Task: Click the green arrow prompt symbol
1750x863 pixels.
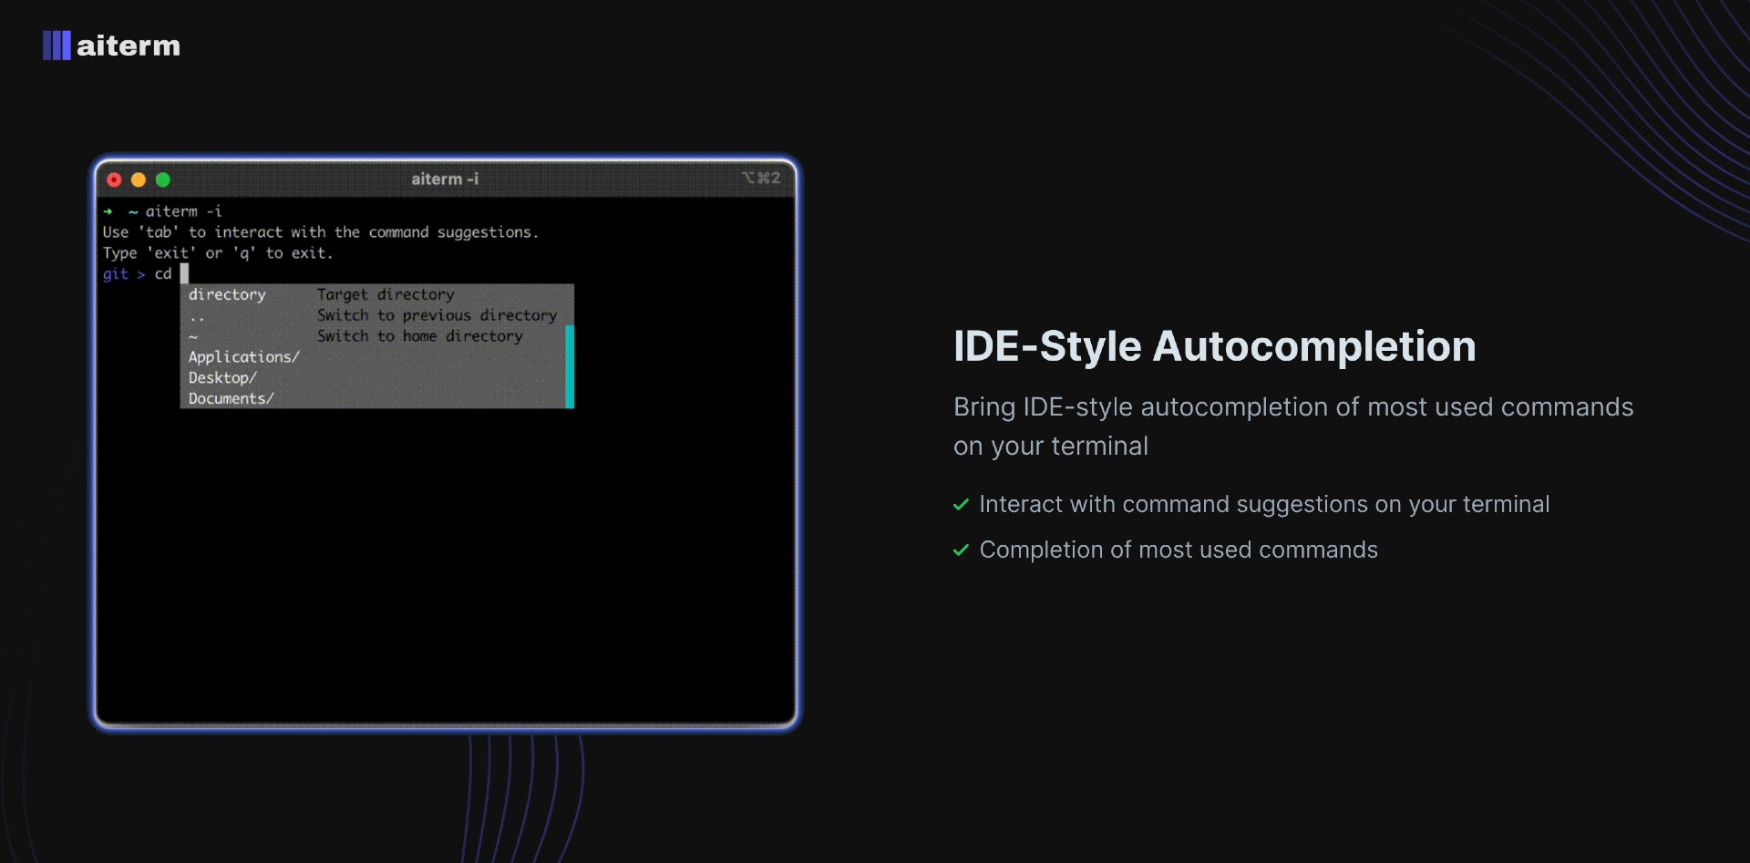Action: click(108, 211)
